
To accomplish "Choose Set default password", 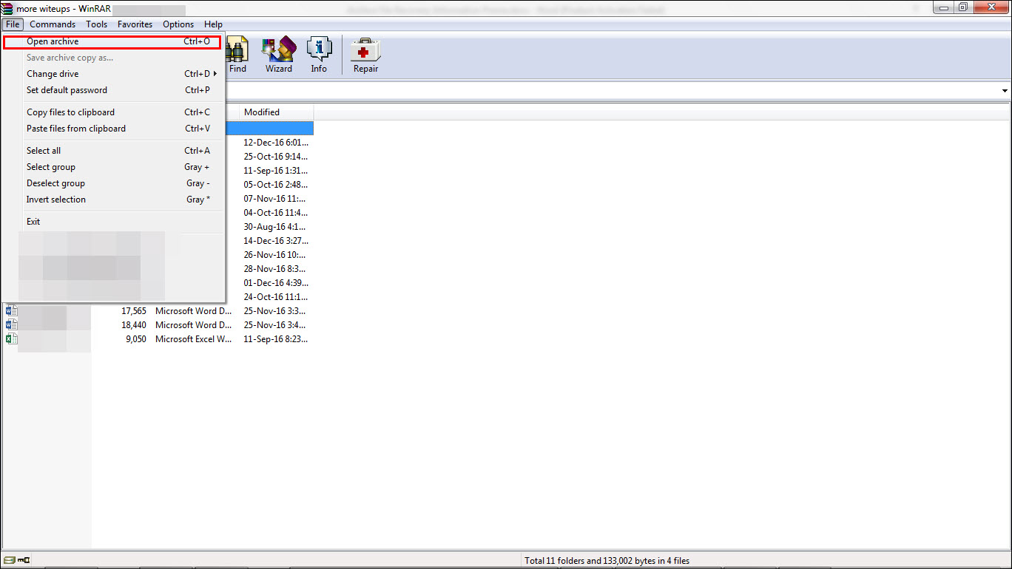I will pos(113,90).
